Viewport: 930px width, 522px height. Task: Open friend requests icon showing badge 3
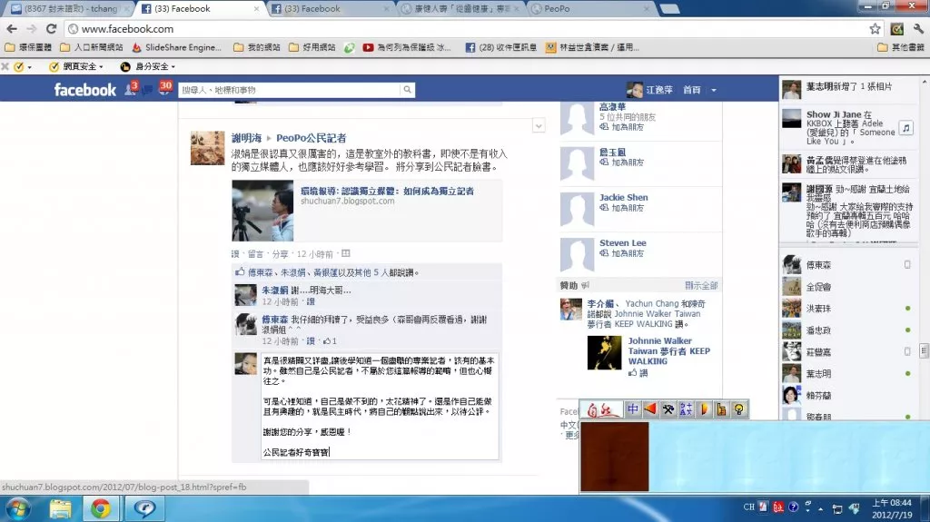point(131,89)
